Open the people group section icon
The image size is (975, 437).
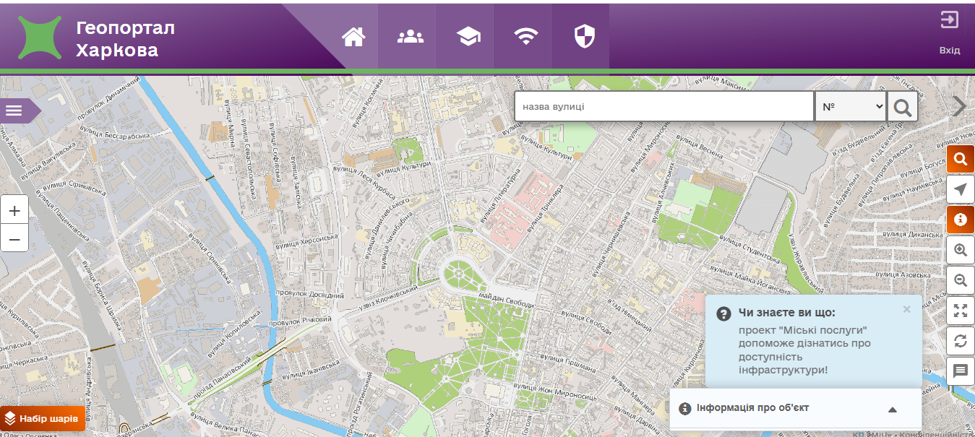point(411,37)
